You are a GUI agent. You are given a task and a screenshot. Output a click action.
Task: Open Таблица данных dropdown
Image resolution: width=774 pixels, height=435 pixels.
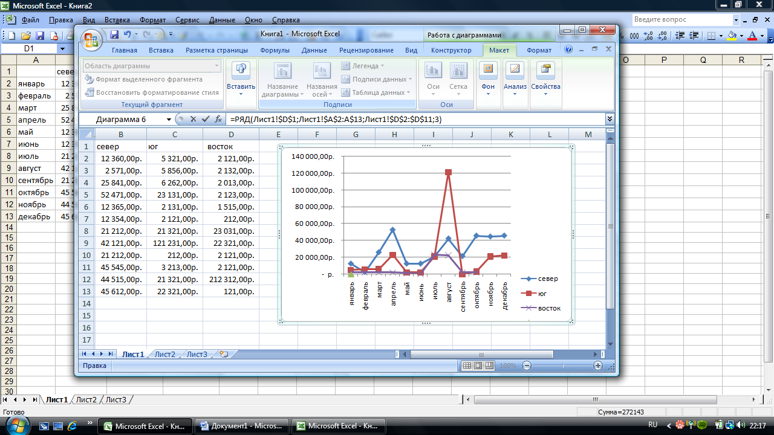click(375, 92)
